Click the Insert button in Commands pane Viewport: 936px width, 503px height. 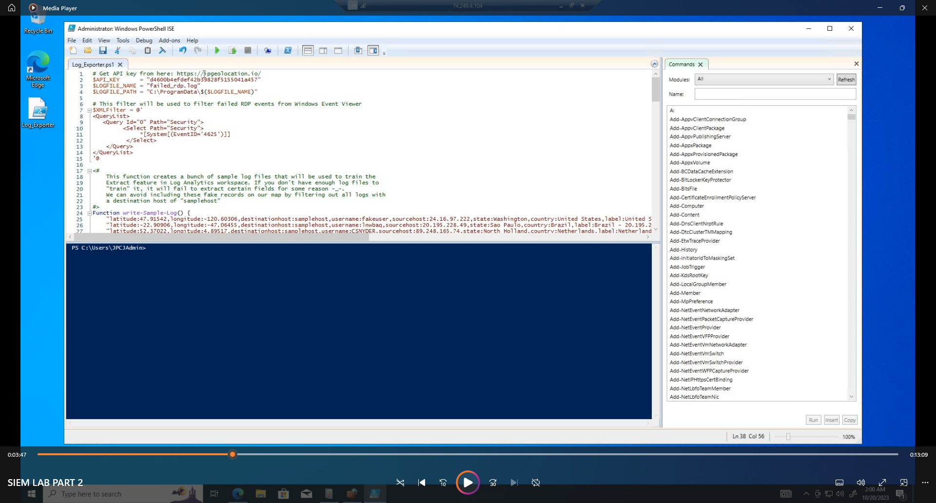[832, 420]
